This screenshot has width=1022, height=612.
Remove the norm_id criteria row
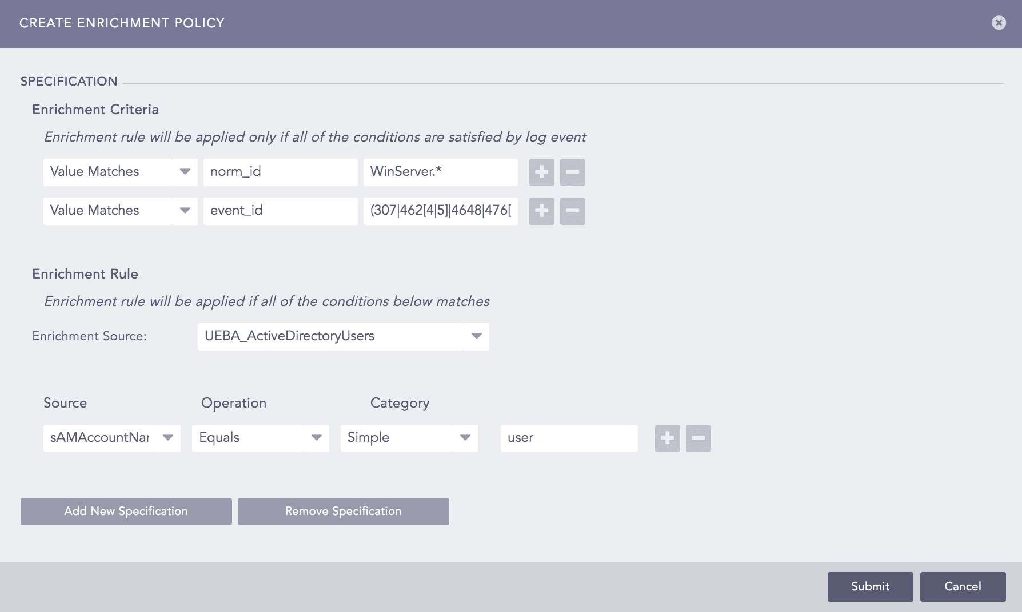(572, 172)
